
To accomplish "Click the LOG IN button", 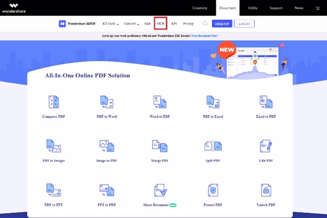I will (x=244, y=23).
